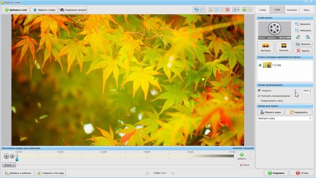Go to next slide arrow
316x178 pixels.
tap(173, 173)
